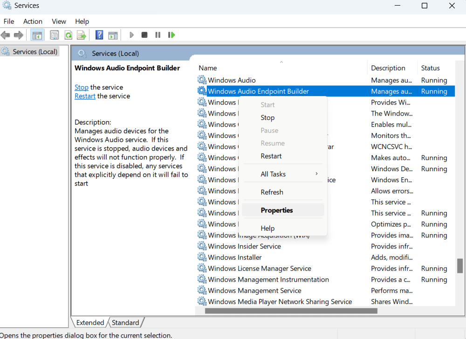Viewport: 466px width, 339px height.
Task: Select the Windows Audio service row
Action: coord(326,80)
